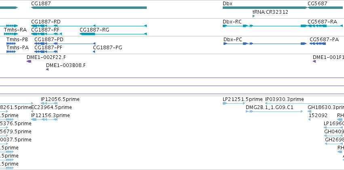Click the CG1887-PG arrow glyph
The height and width of the screenshot is (170, 344).
[x=94, y=52]
